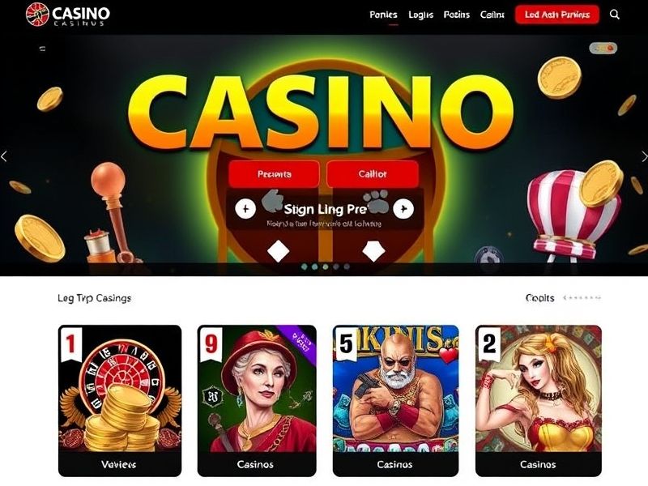Click the left white diamond icon
Screen dimensions: 648x486
pos(278,251)
